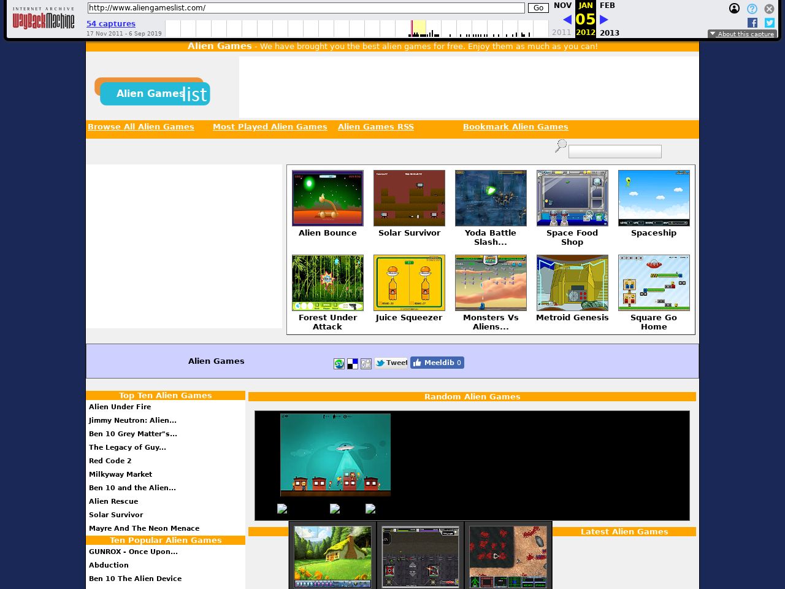Open the Wayback Machine help icon

[x=752, y=9]
